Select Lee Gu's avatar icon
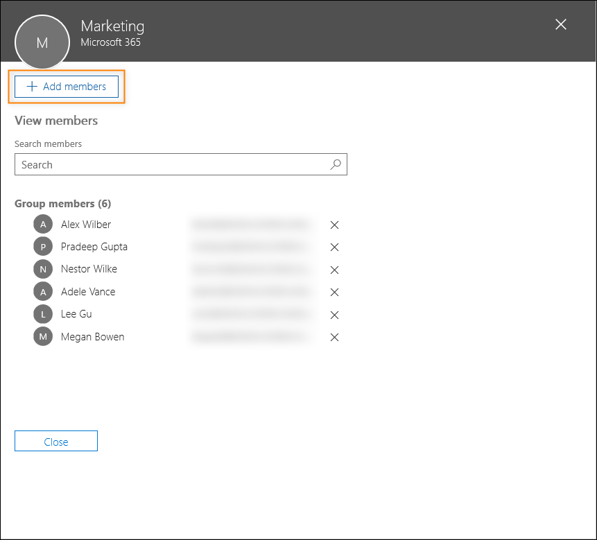The width and height of the screenshot is (597, 540). (x=42, y=313)
